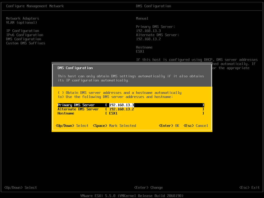
Task: Click the Alternate DNS Server input field
Action: pos(155,109)
